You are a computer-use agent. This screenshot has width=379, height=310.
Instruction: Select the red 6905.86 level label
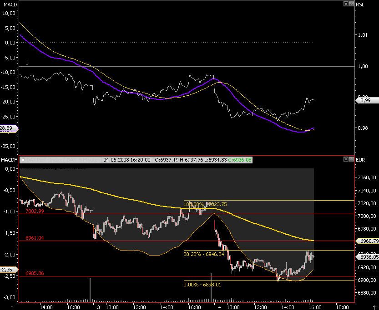[x=35, y=273]
